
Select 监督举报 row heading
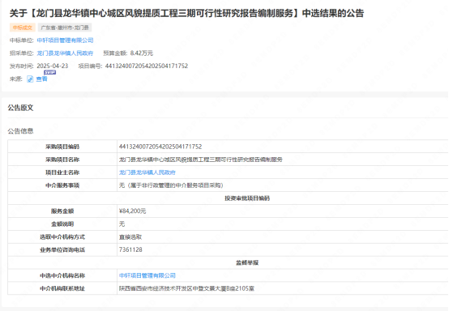click(247, 262)
